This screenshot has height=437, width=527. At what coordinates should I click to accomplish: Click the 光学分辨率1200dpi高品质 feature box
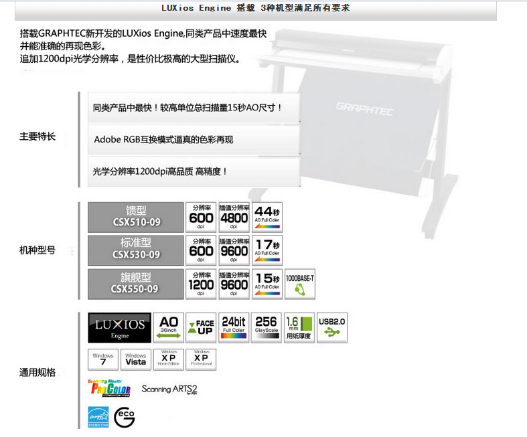pyautogui.click(x=194, y=171)
